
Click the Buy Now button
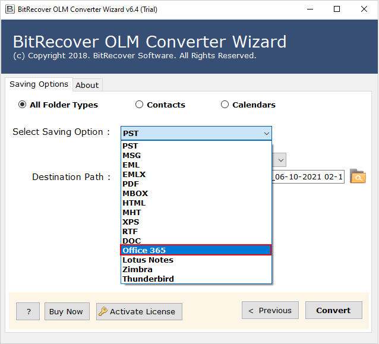pos(66,311)
